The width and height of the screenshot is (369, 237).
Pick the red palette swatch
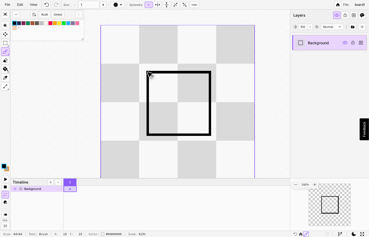coord(50,23)
